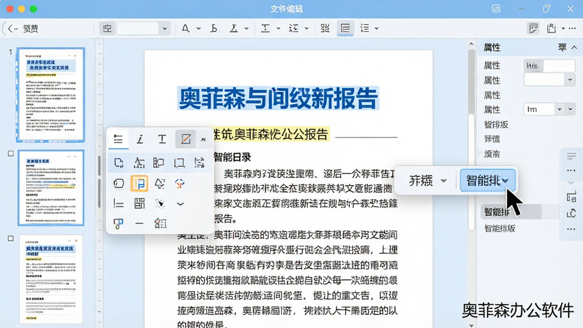Click the dash line icon in palette bottom row
This screenshot has width=583, height=328.
pyautogui.click(x=139, y=223)
